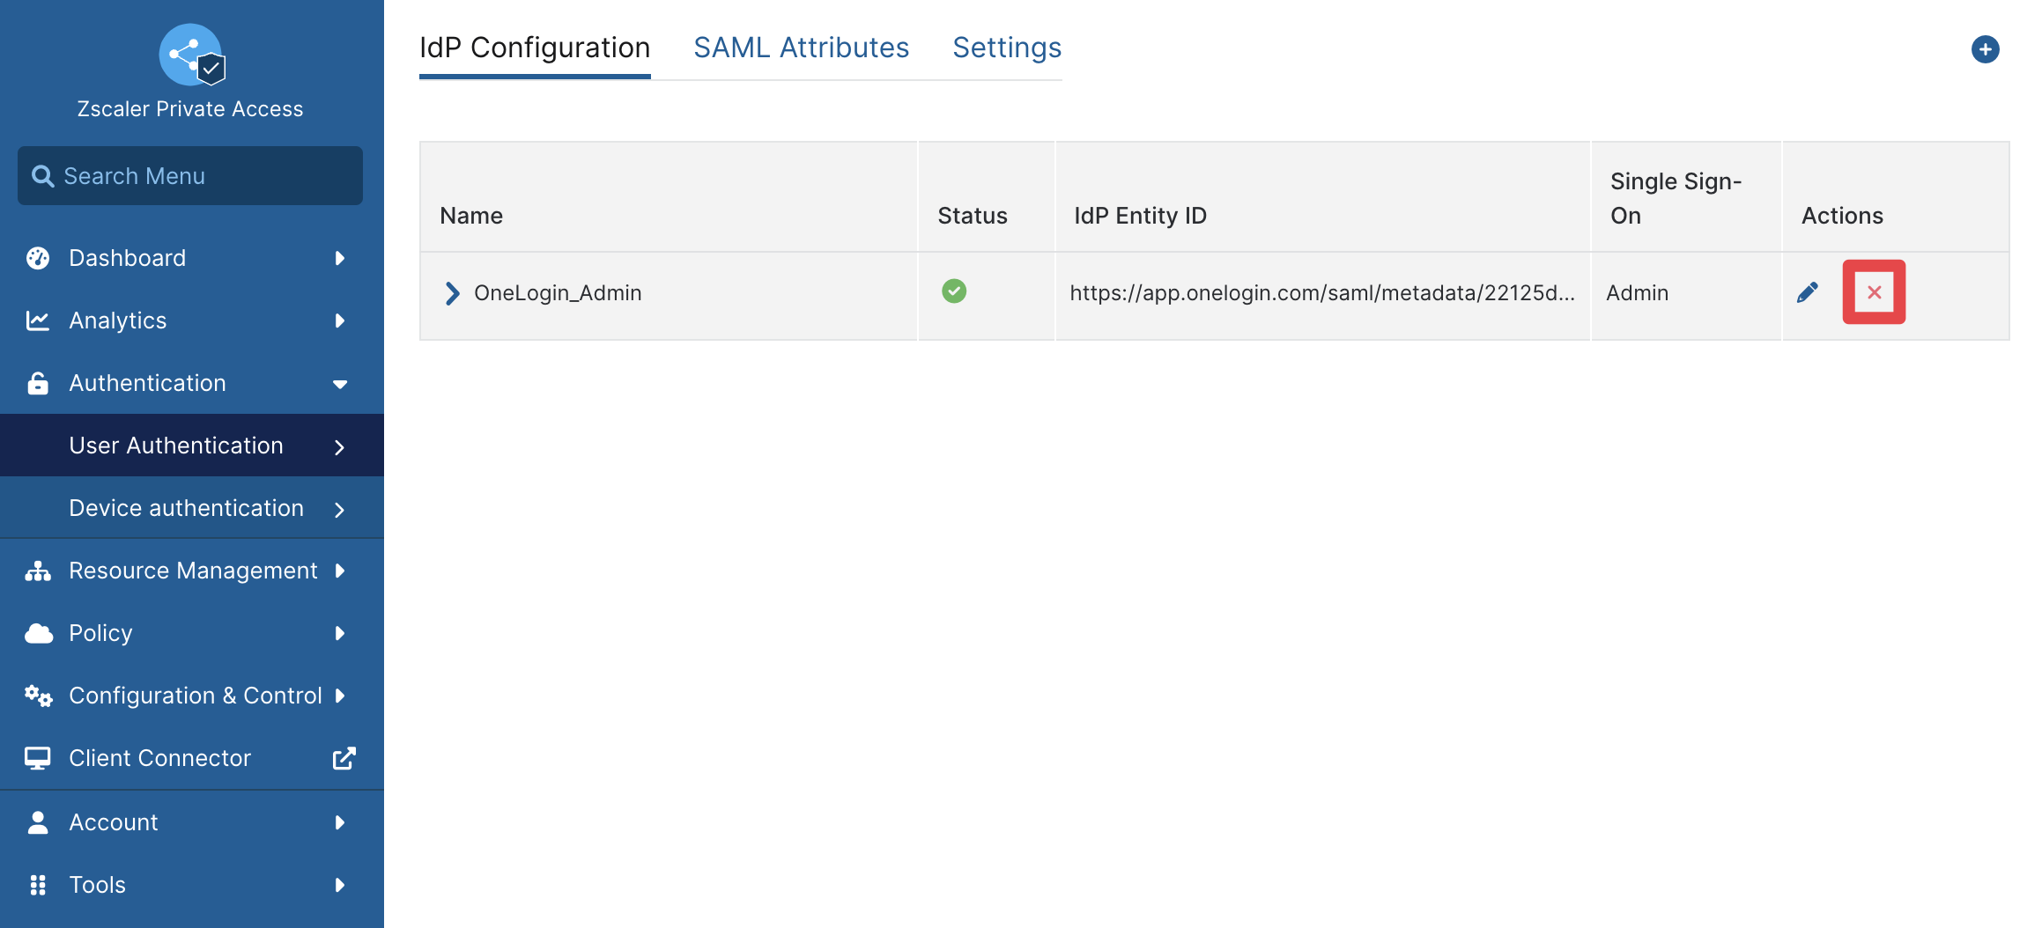Click the add IdP configuration plus icon

click(x=1985, y=49)
